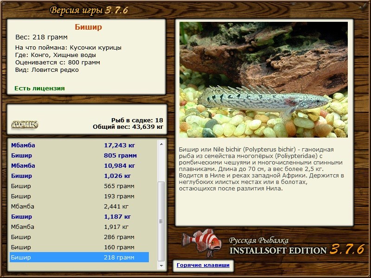This screenshot has height=278, width=371.
Task: Select the Мбамба 1,917 кг row
Action: 79,227
